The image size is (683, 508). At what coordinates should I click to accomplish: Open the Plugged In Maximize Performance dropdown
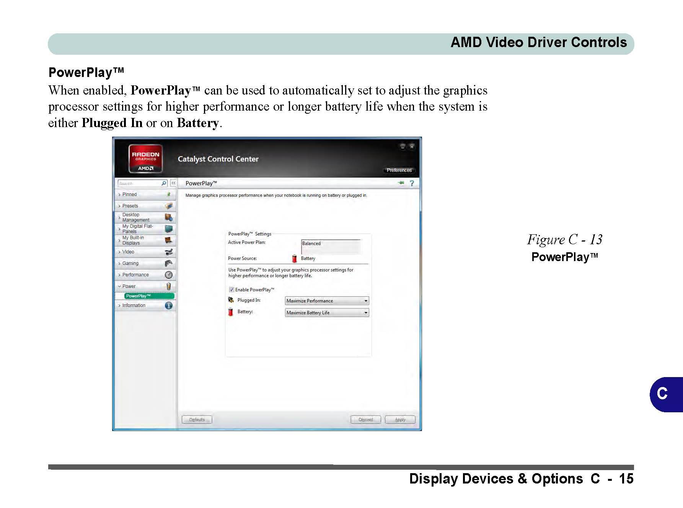[327, 301]
